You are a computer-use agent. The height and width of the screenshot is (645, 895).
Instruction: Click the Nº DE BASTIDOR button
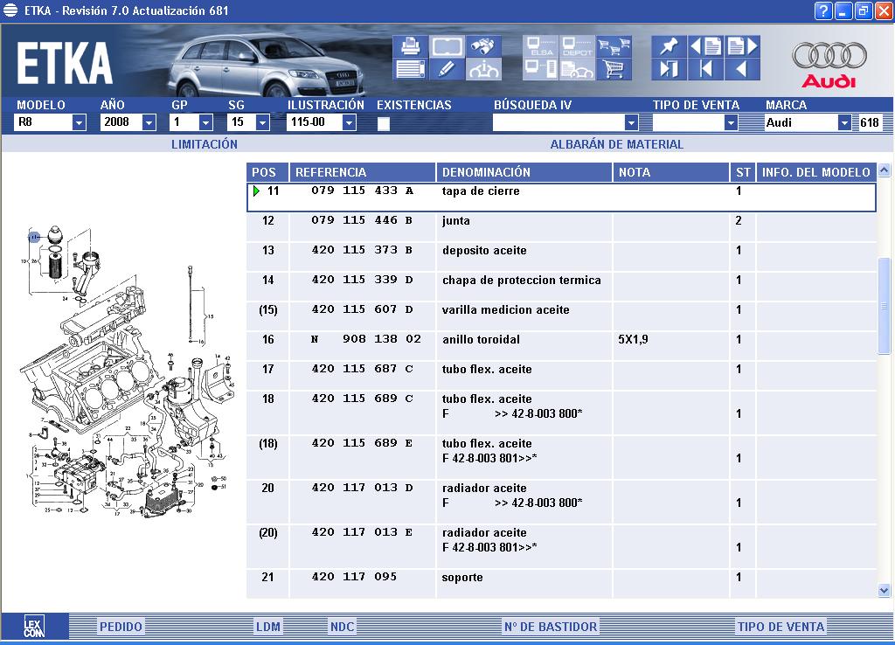point(551,627)
